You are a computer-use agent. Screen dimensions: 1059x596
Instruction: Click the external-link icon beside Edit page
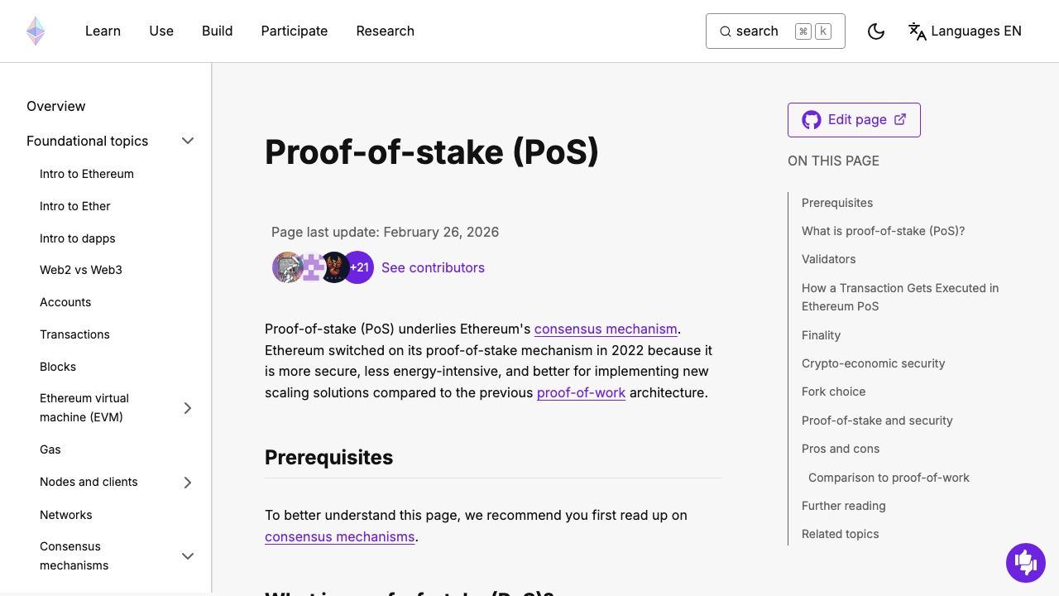[x=899, y=119]
